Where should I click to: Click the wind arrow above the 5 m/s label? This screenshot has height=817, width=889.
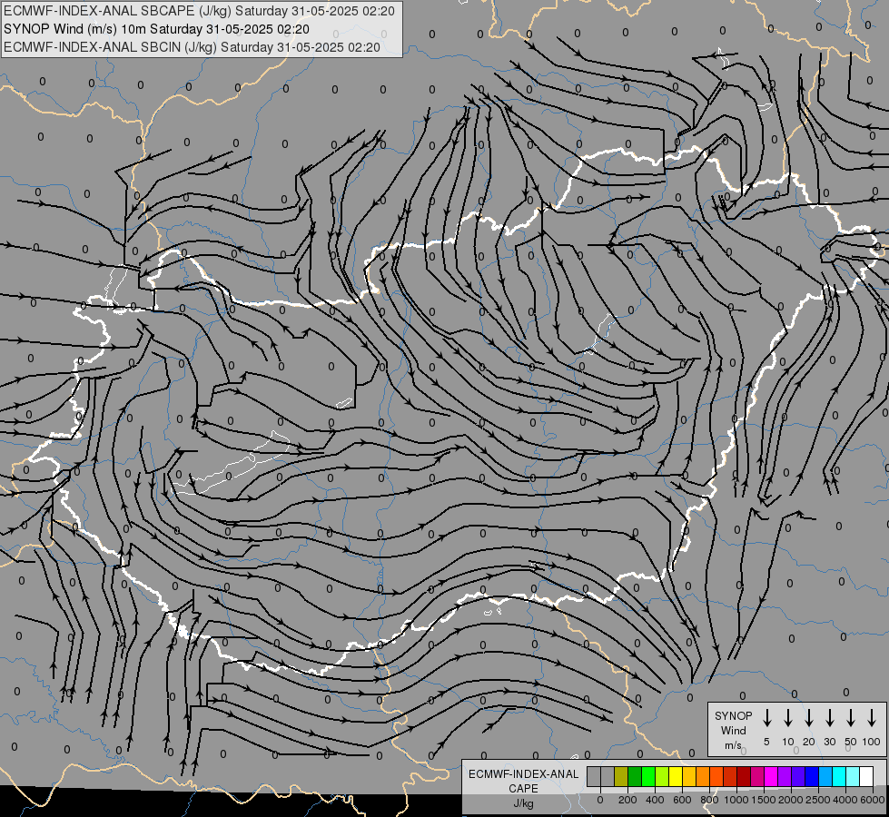766,718
